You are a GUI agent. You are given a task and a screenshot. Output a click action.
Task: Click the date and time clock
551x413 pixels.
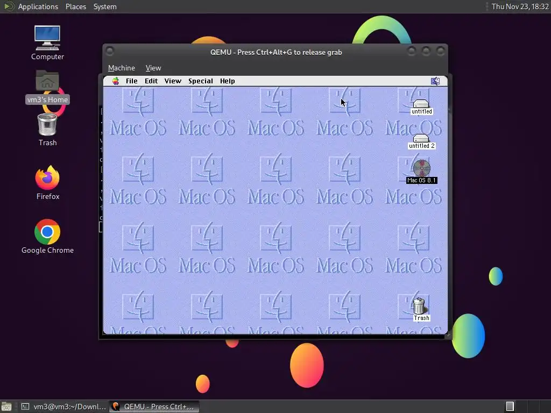(520, 6)
